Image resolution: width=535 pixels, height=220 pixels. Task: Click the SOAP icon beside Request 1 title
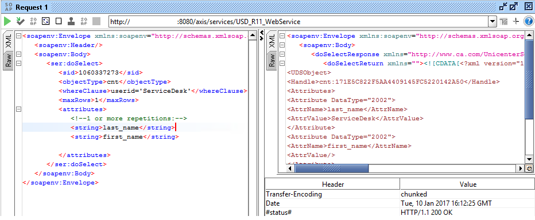coord(8,7)
